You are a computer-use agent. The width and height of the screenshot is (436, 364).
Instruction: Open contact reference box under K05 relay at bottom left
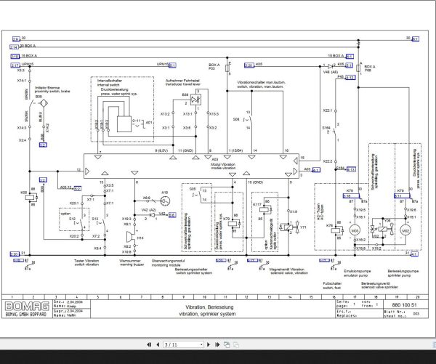coord(19,260)
